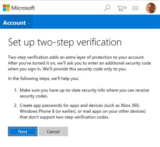The image size is (160, 147).
Task: Open the shopping cart icon
Action: (x=120, y=8)
